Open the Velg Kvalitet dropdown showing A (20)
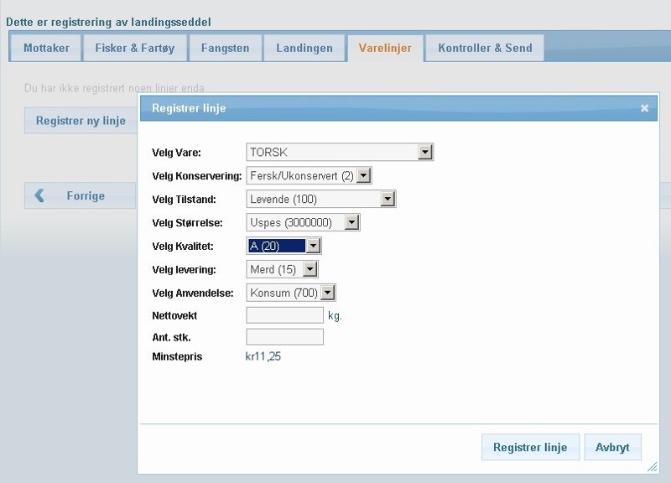Image resolution: width=671 pixels, height=483 pixels. [x=283, y=246]
